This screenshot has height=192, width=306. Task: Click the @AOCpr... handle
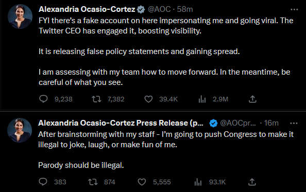pos(238,123)
